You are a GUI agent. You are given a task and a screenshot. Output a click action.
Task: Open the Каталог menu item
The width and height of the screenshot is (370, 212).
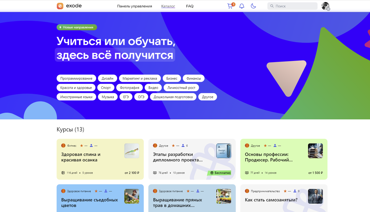click(x=168, y=6)
